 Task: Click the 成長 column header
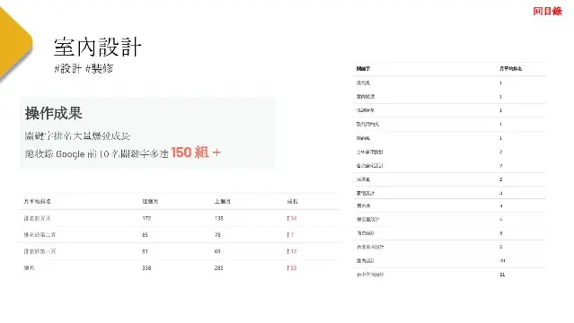click(x=293, y=201)
